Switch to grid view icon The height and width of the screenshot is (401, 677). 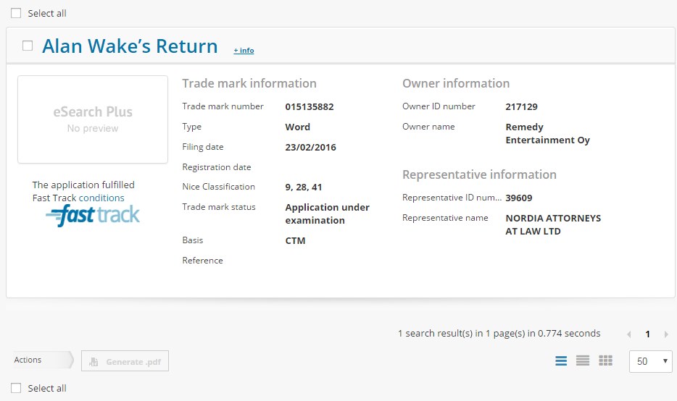tap(605, 360)
